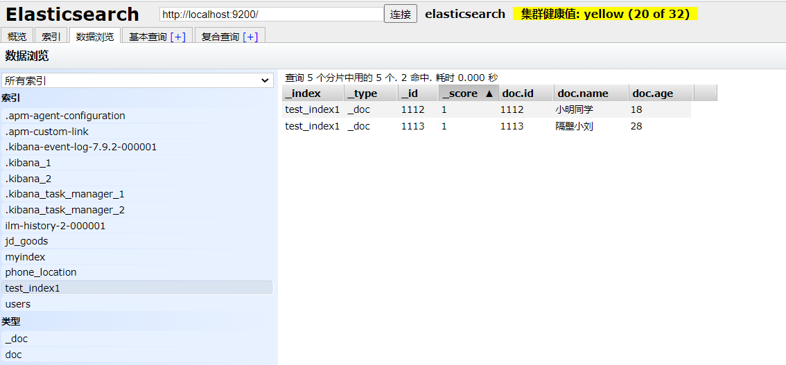Click the age value 28
Image resolution: width=786 pixels, height=365 pixels.
coord(636,127)
